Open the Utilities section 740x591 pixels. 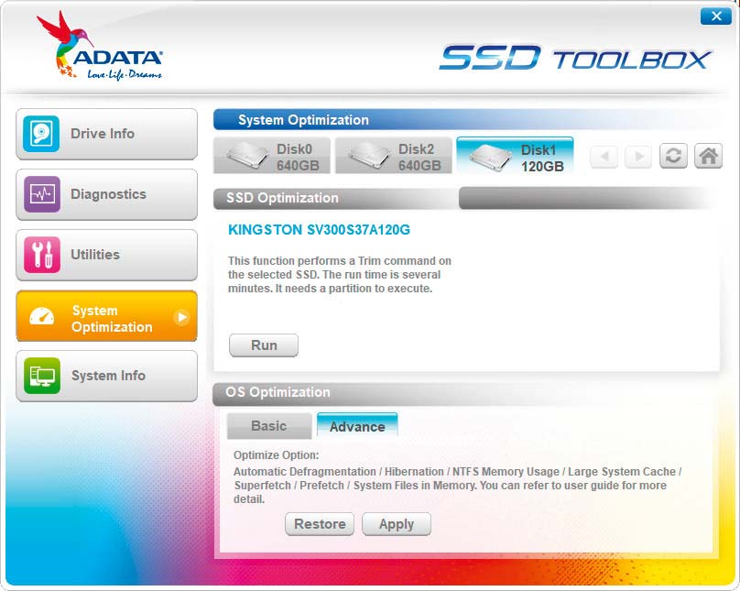[x=106, y=255]
